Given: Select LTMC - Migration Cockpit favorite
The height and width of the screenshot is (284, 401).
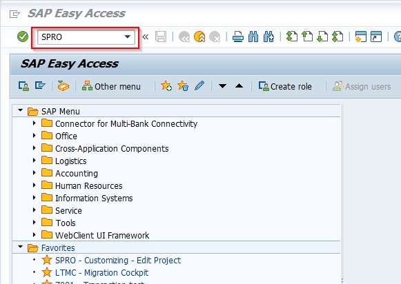Looking at the screenshot, I should [x=101, y=273].
